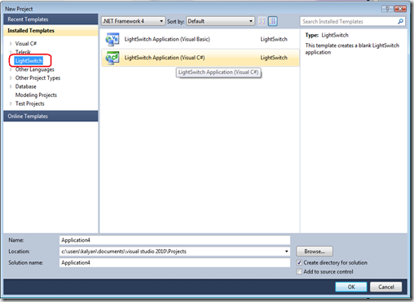Click the Cancel button

pos(385,287)
